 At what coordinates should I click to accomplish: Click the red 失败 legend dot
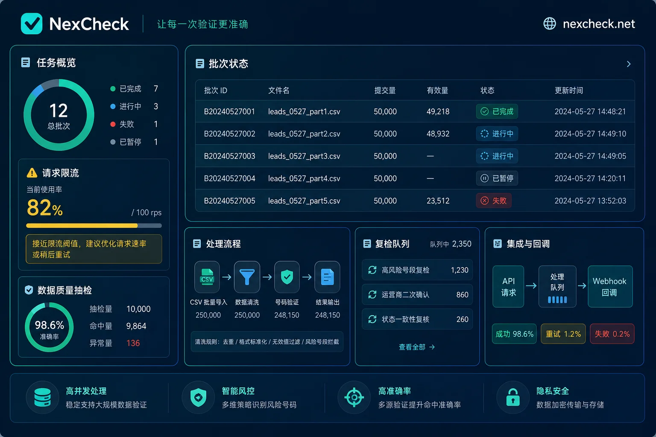[113, 124]
